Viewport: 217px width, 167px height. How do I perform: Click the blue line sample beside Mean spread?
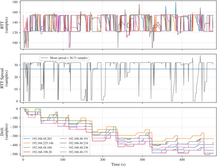(x=45, y=58)
